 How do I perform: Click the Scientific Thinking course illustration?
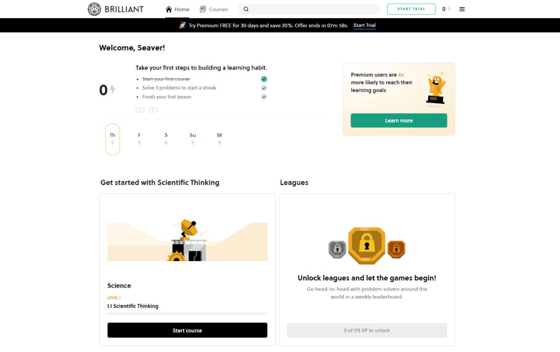187,240
